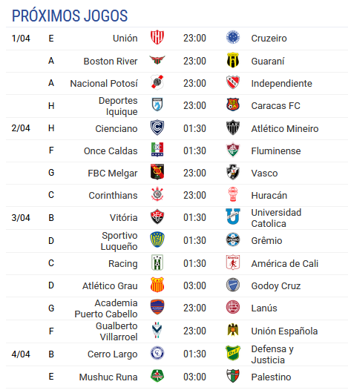This screenshot has height=390, width=348.
Task: Open the Boston River team link
Action: click(111, 62)
